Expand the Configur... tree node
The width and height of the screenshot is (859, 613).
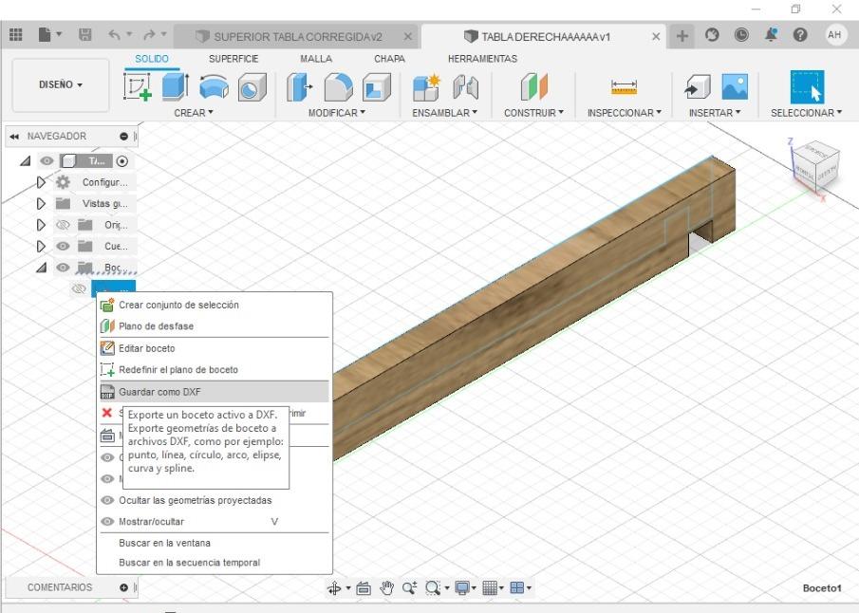[x=41, y=182]
